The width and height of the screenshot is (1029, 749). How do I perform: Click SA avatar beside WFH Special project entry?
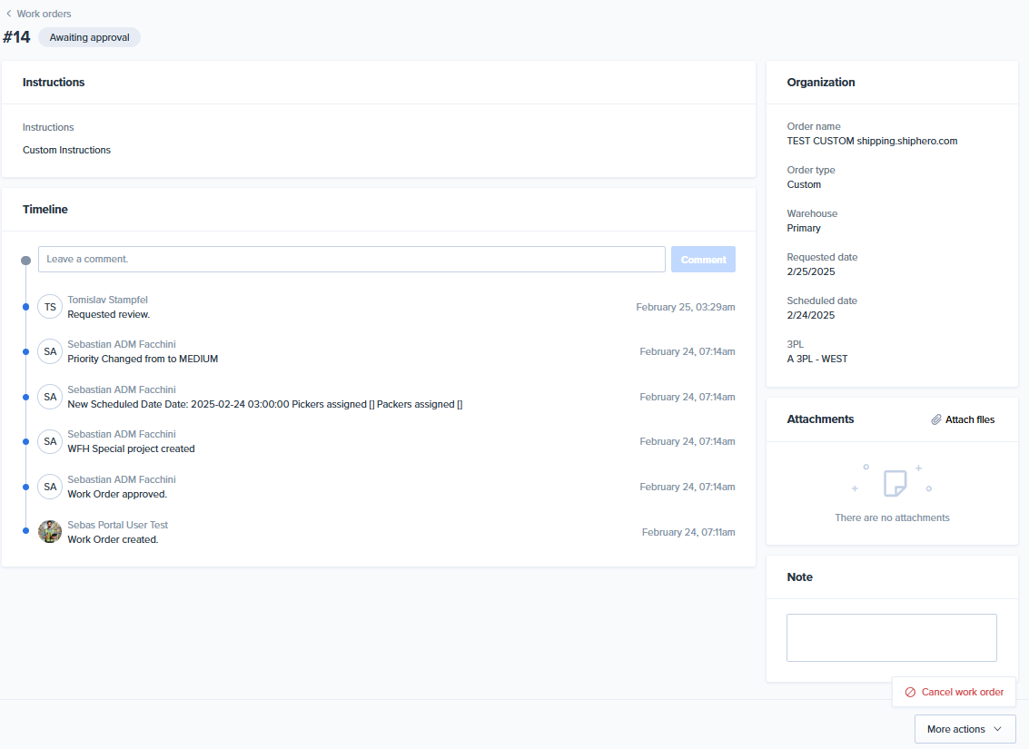pos(50,441)
